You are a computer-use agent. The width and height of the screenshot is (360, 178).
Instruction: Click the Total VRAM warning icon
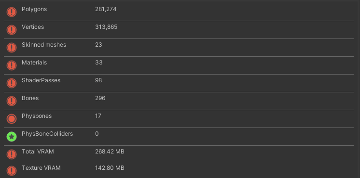pyautogui.click(x=12, y=154)
